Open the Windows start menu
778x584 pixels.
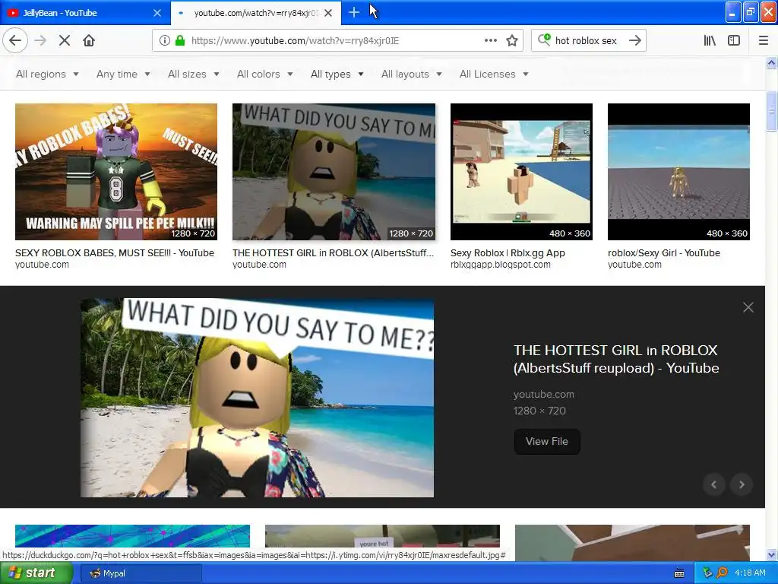(x=36, y=573)
